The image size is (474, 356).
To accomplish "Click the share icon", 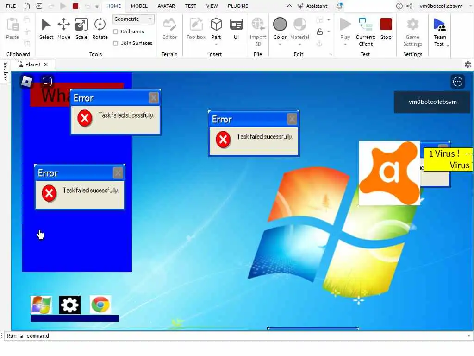I will 409,6.
